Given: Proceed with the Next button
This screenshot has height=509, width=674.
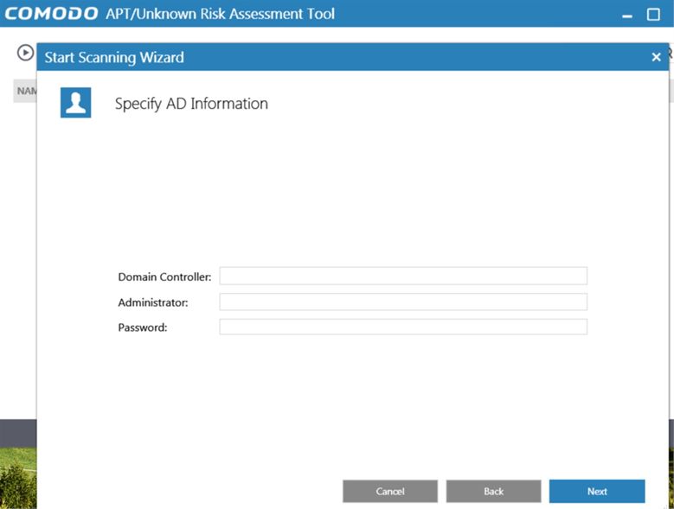Looking at the screenshot, I should coord(597,491).
